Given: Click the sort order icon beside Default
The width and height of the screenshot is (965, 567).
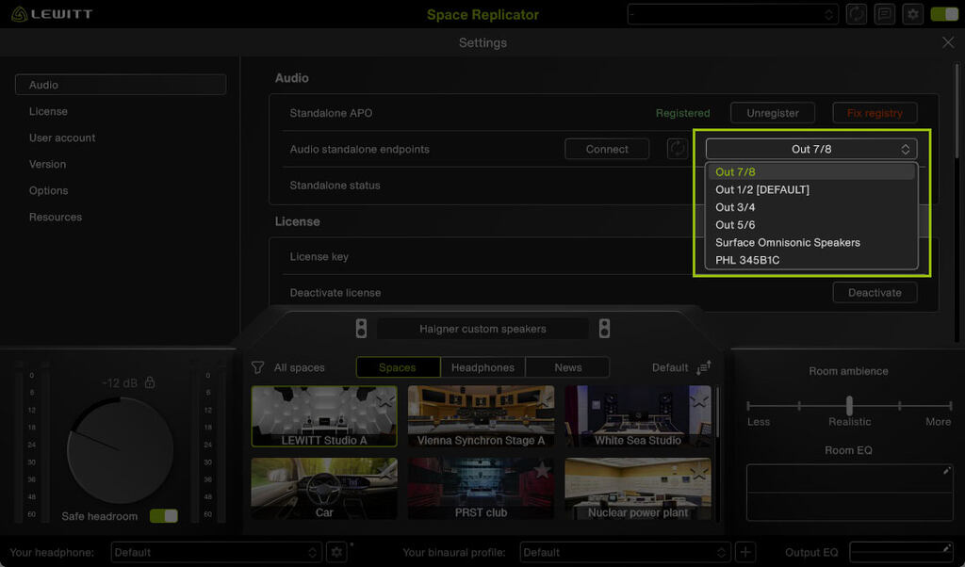Looking at the screenshot, I should coord(703,367).
